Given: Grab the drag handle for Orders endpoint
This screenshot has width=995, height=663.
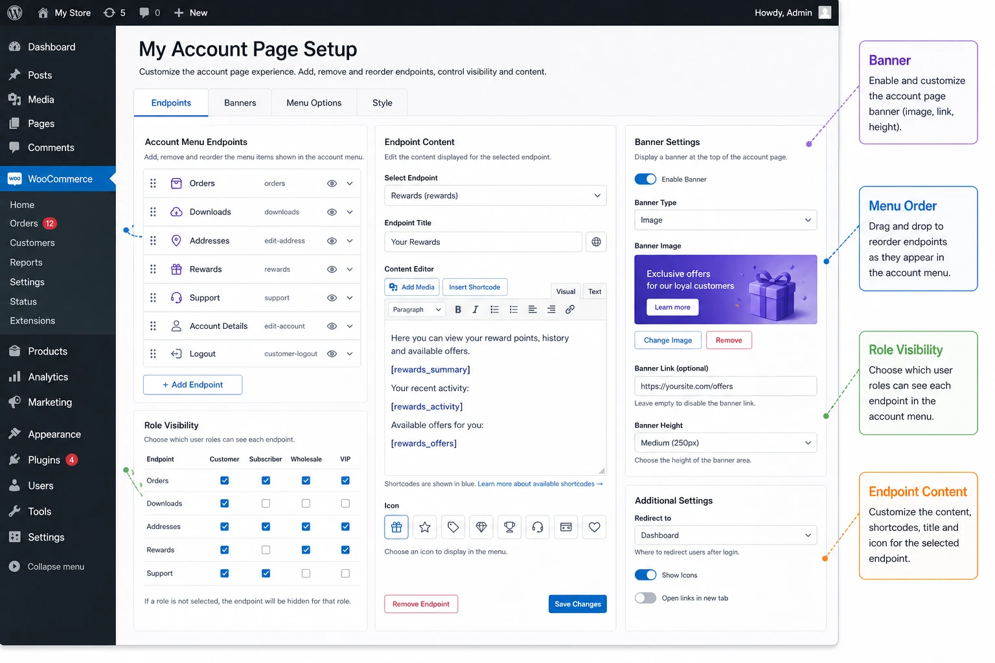Looking at the screenshot, I should (154, 183).
